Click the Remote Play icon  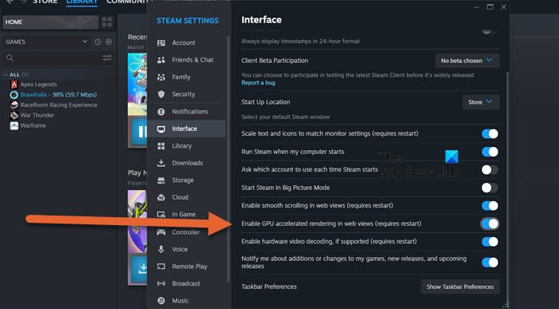(161, 266)
